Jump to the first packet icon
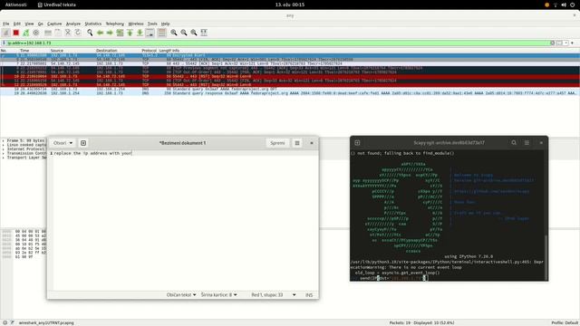Image resolution: width=580 pixels, height=326 pixels. click(130, 33)
